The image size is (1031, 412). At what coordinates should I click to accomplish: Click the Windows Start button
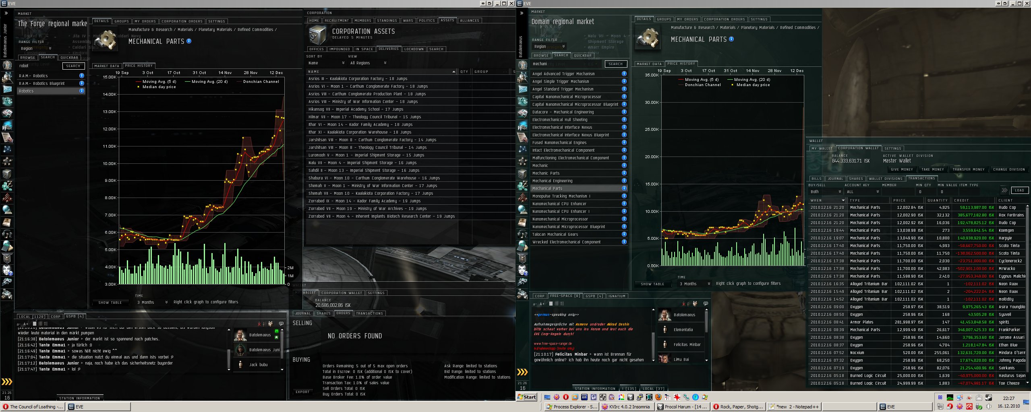[x=527, y=397]
